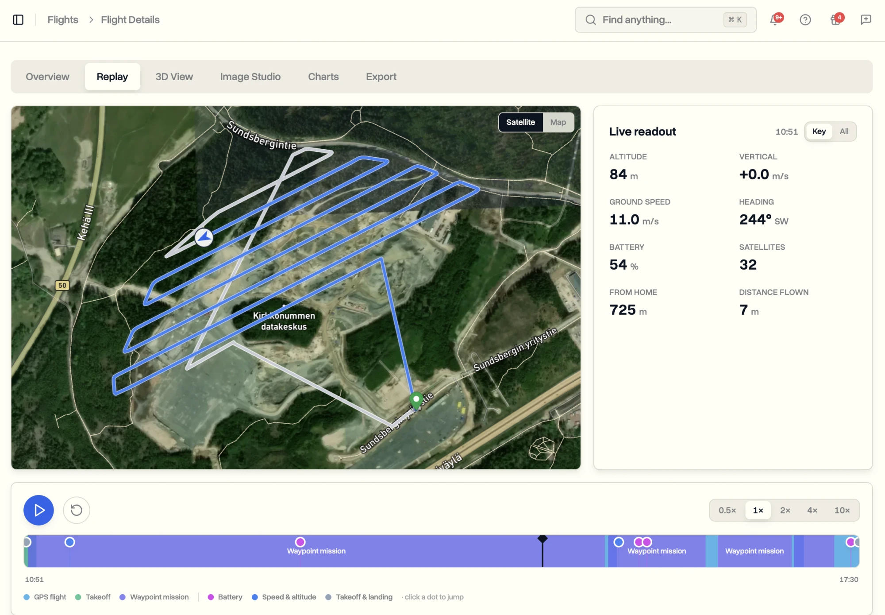Screen dimensions: 885x615
Task: Show All readout values
Action: 844,132
